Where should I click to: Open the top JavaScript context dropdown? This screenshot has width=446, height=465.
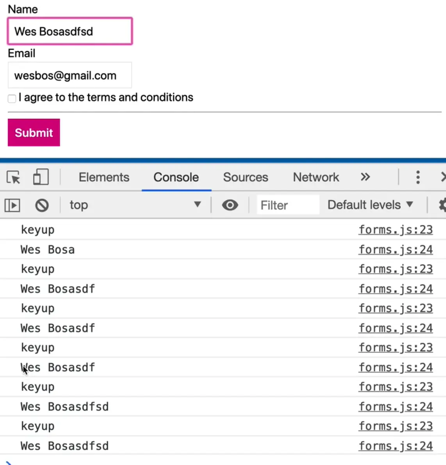click(135, 205)
